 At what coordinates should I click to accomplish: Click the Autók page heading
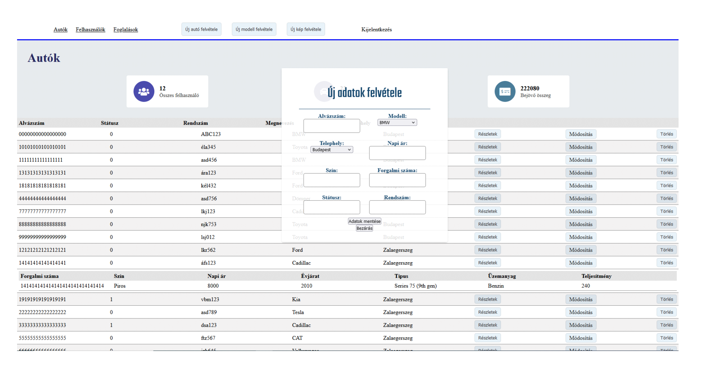point(44,58)
